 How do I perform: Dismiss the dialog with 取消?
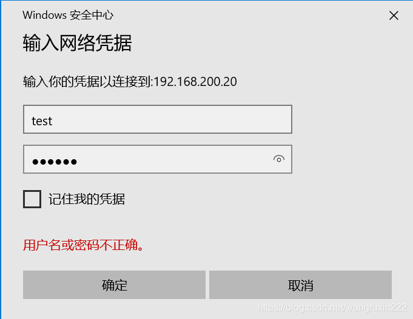point(301,285)
